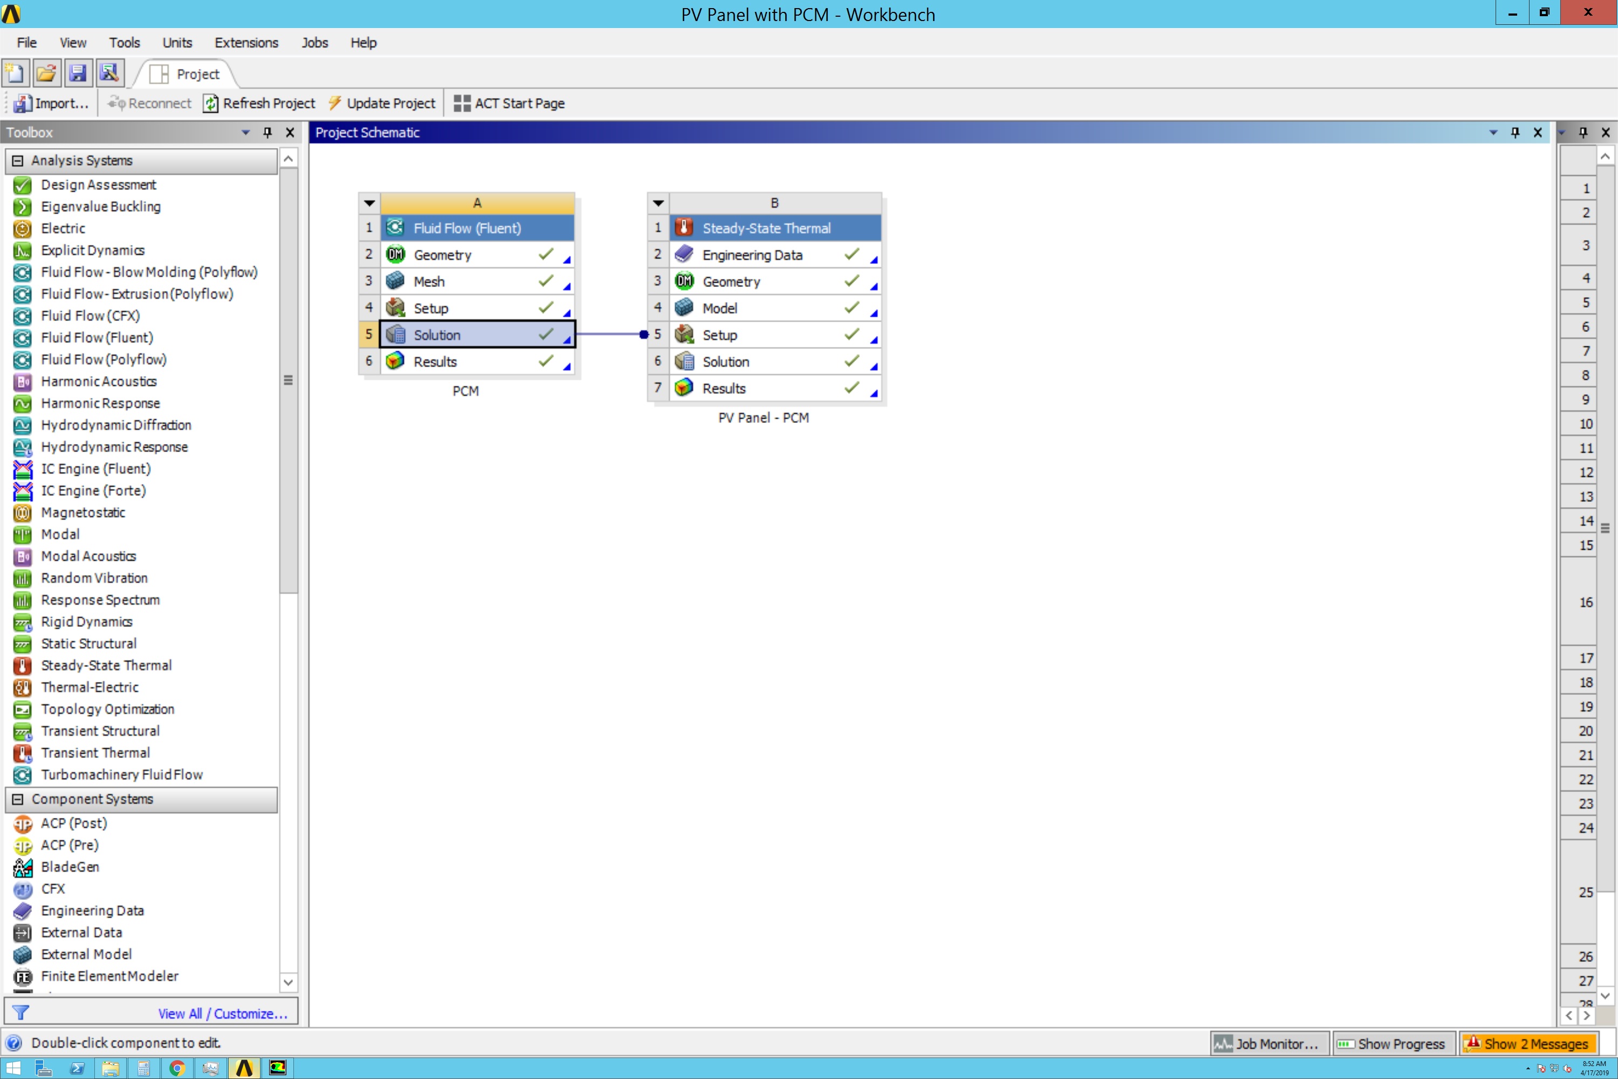
Task: Open system B dropdown menu arrow
Action: point(659,203)
